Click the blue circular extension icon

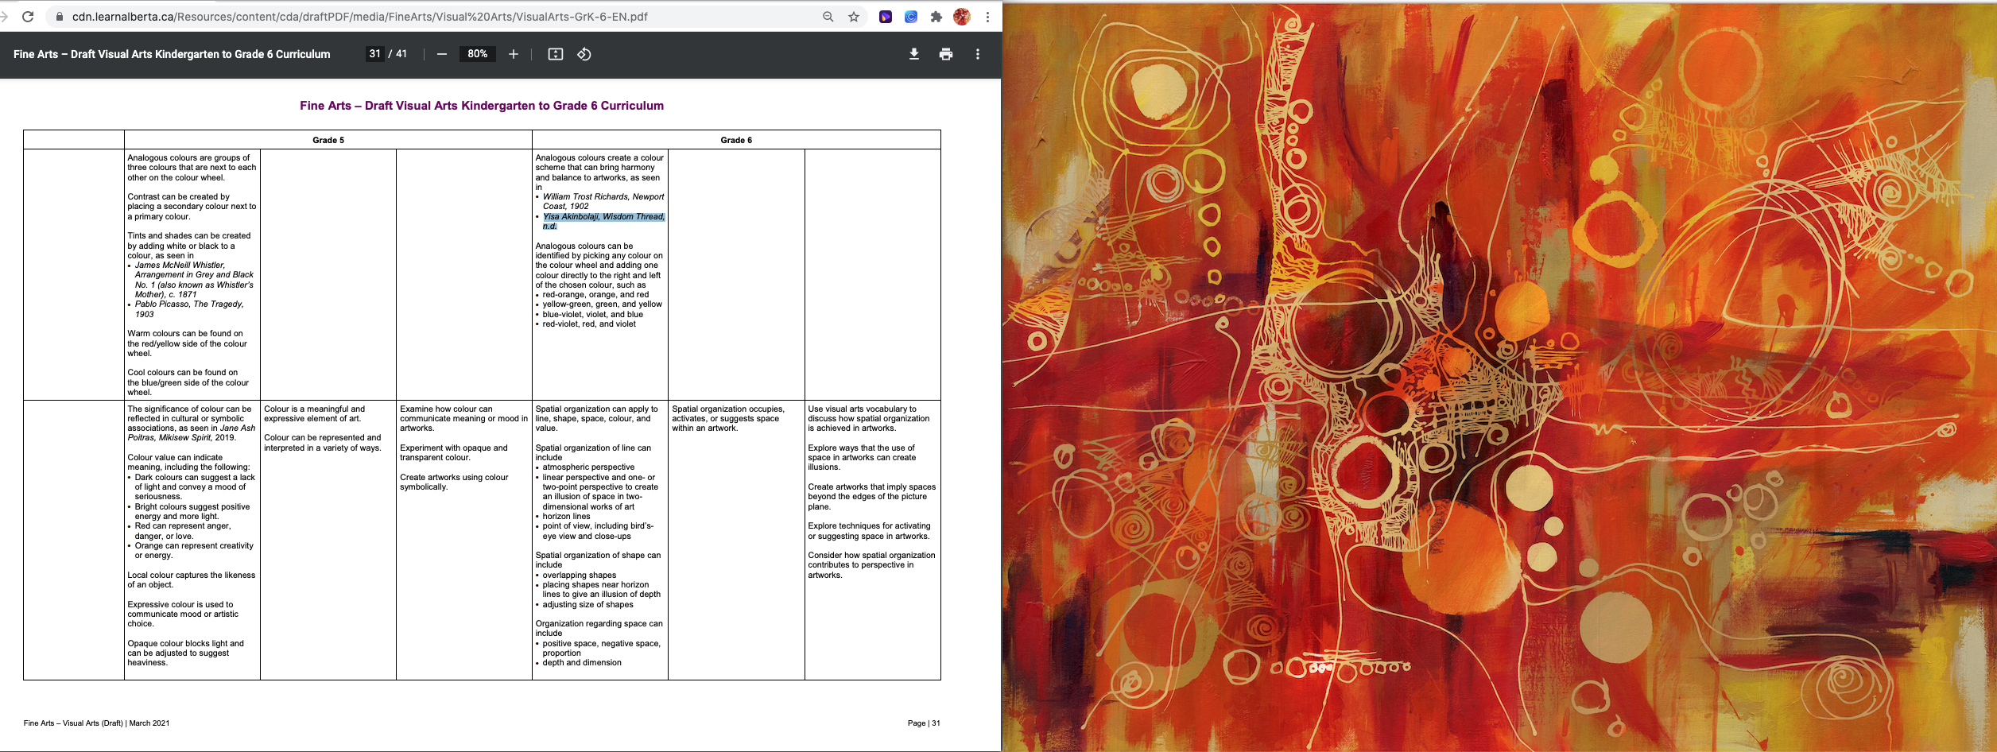(x=911, y=17)
